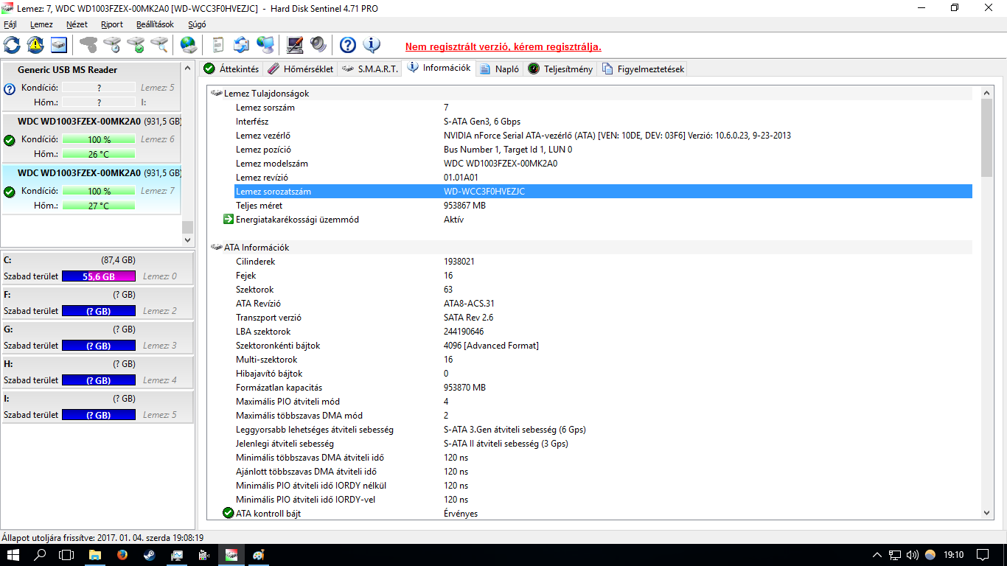This screenshot has width=1007, height=566.
Task: Click disk list scroll up arrow
Action: [x=187, y=68]
